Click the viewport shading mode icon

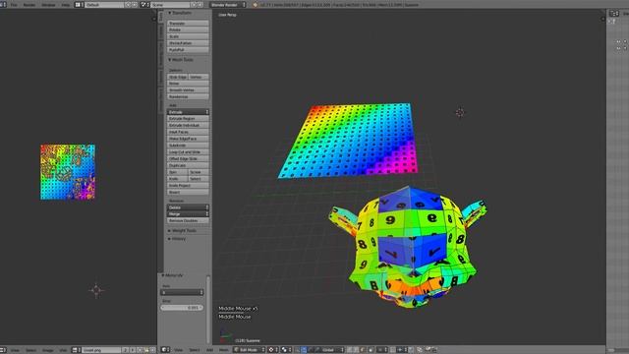(x=273, y=350)
